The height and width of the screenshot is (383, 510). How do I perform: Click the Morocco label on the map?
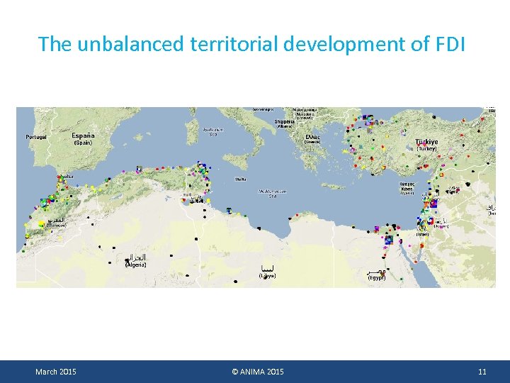pyautogui.click(x=57, y=223)
